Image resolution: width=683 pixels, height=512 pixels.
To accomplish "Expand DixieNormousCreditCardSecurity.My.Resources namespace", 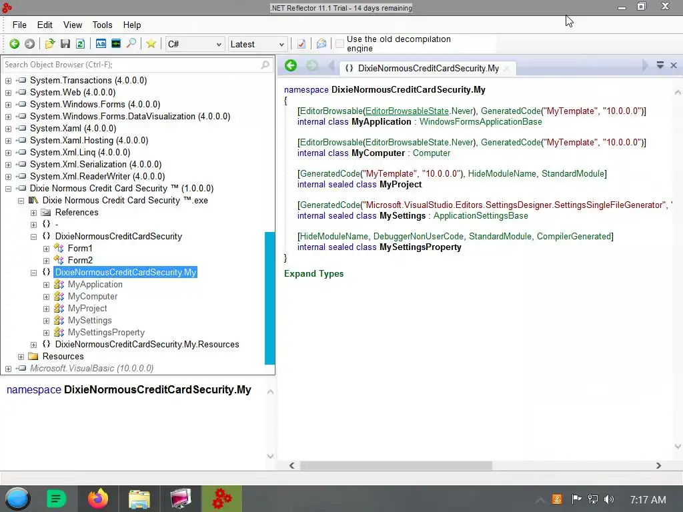I will tap(33, 345).
